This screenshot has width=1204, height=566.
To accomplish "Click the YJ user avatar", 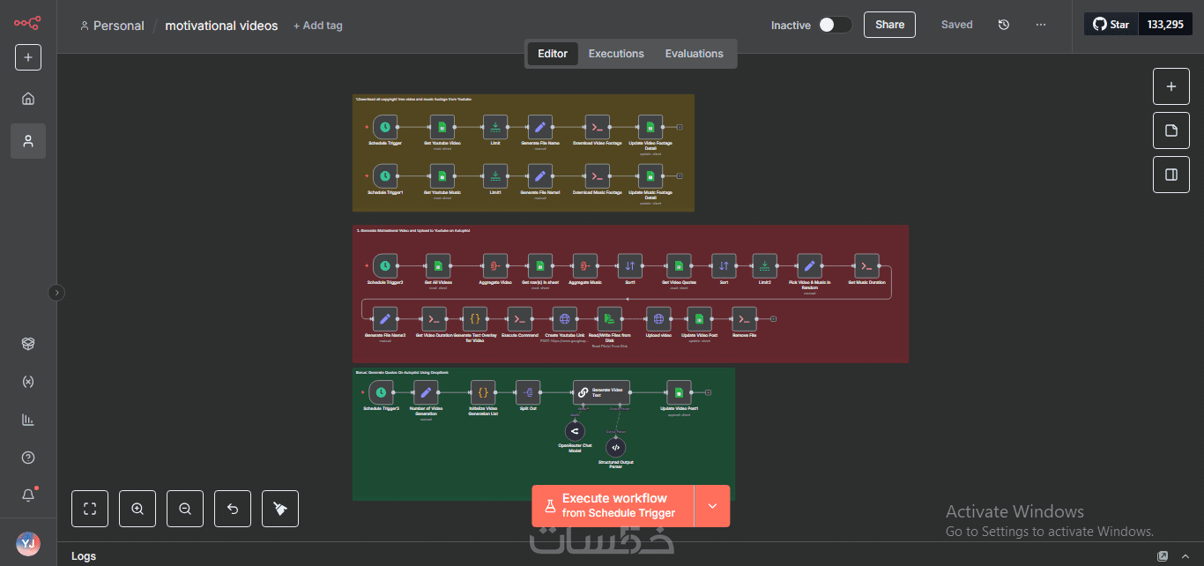I will click(x=28, y=543).
